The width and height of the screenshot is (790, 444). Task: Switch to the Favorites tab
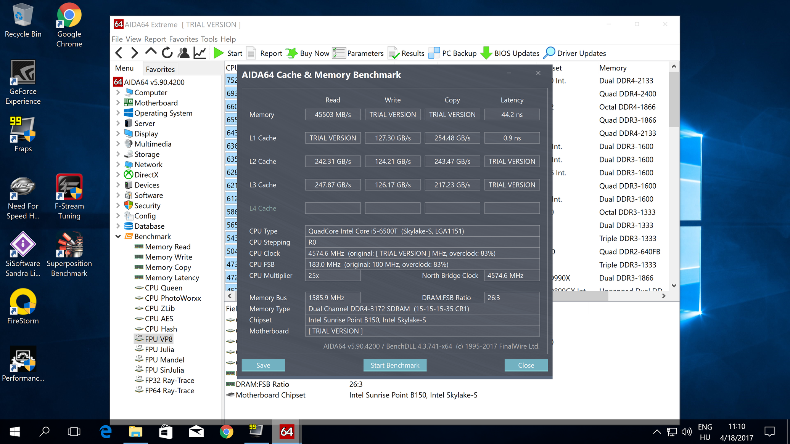point(160,69)
